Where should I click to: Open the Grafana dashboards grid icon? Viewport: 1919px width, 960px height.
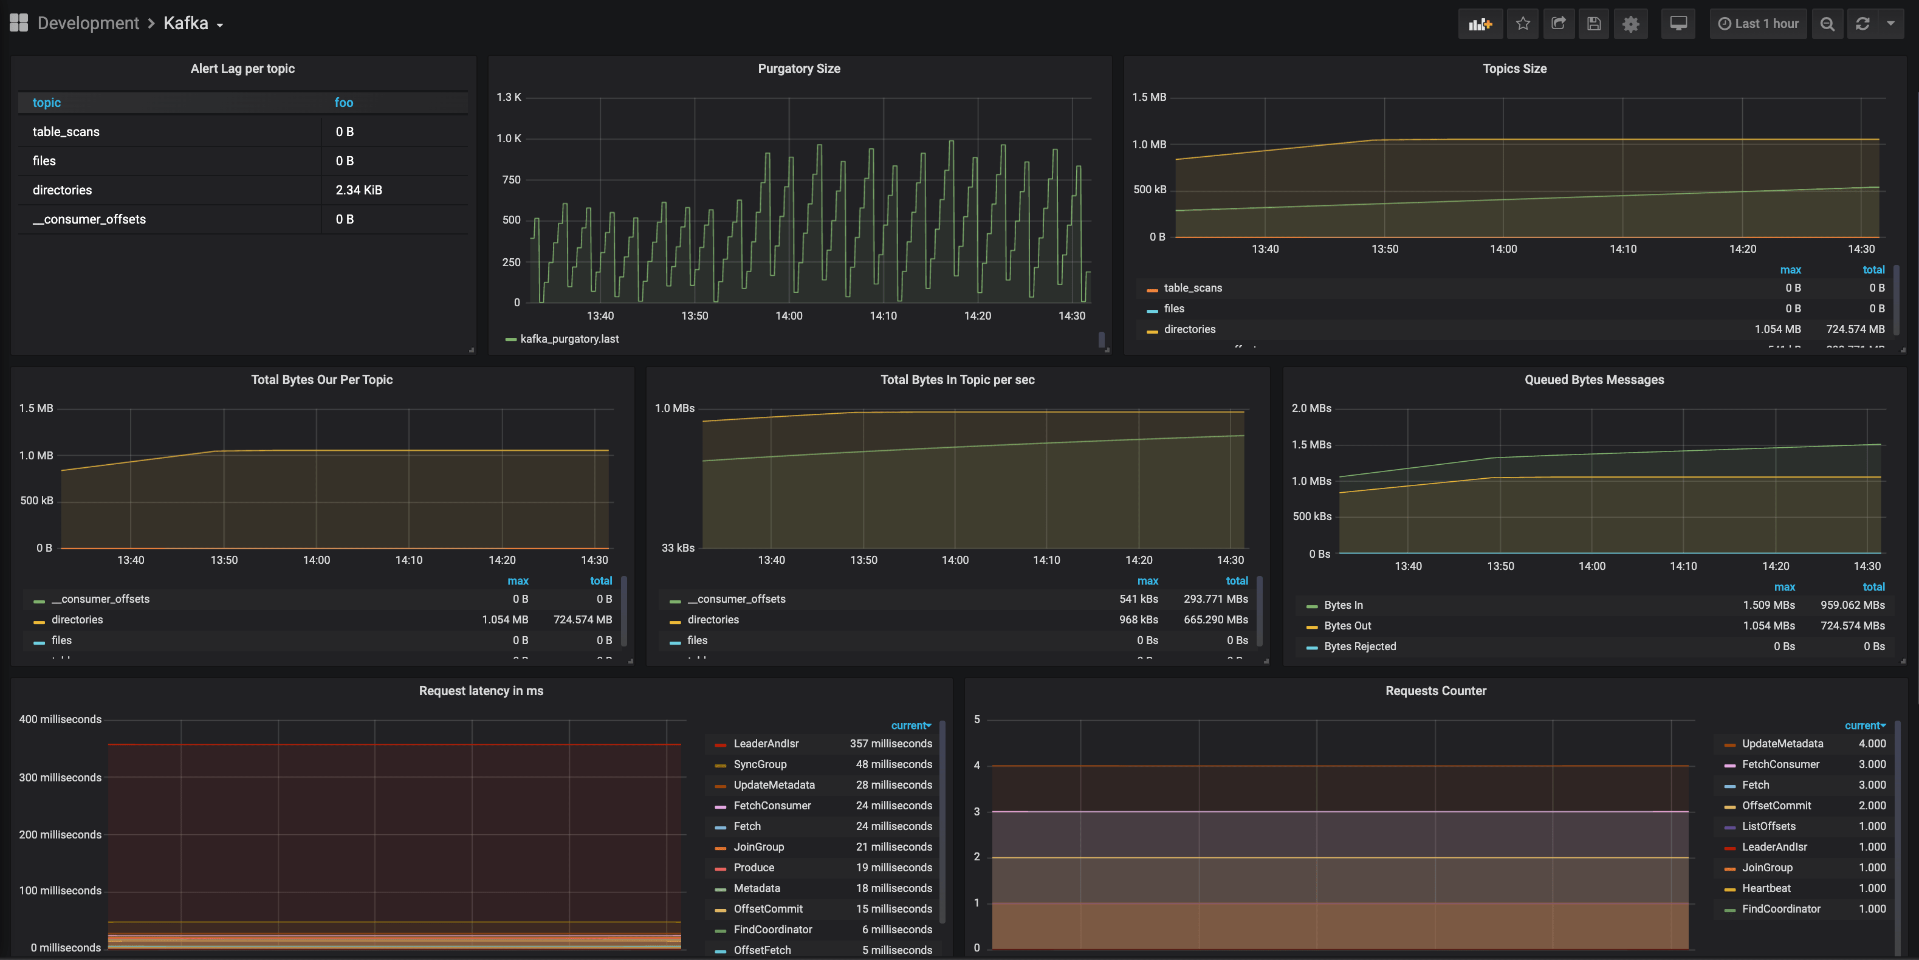pos(19,23)
